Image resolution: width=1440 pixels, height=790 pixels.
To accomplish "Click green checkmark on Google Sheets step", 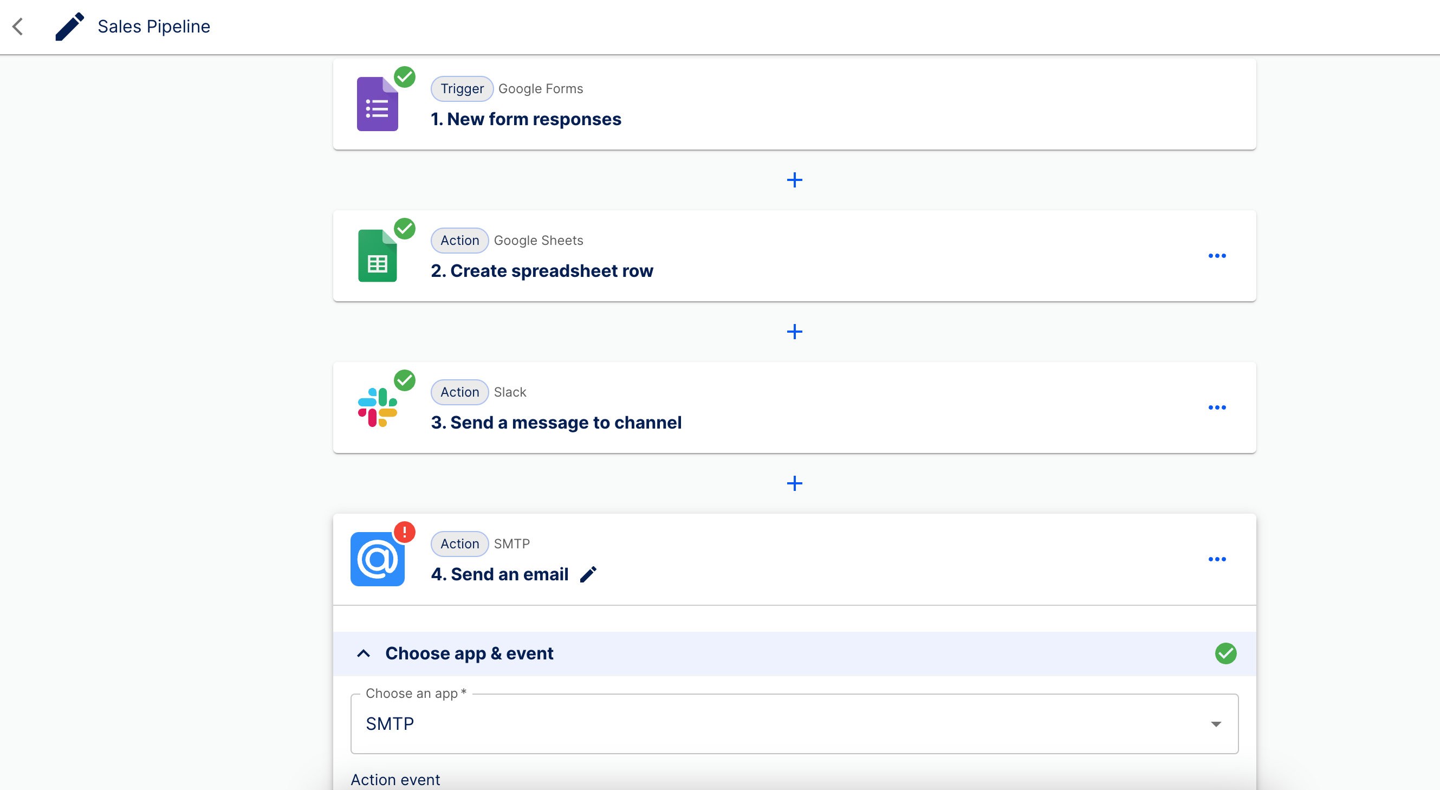I will point(404,228).
